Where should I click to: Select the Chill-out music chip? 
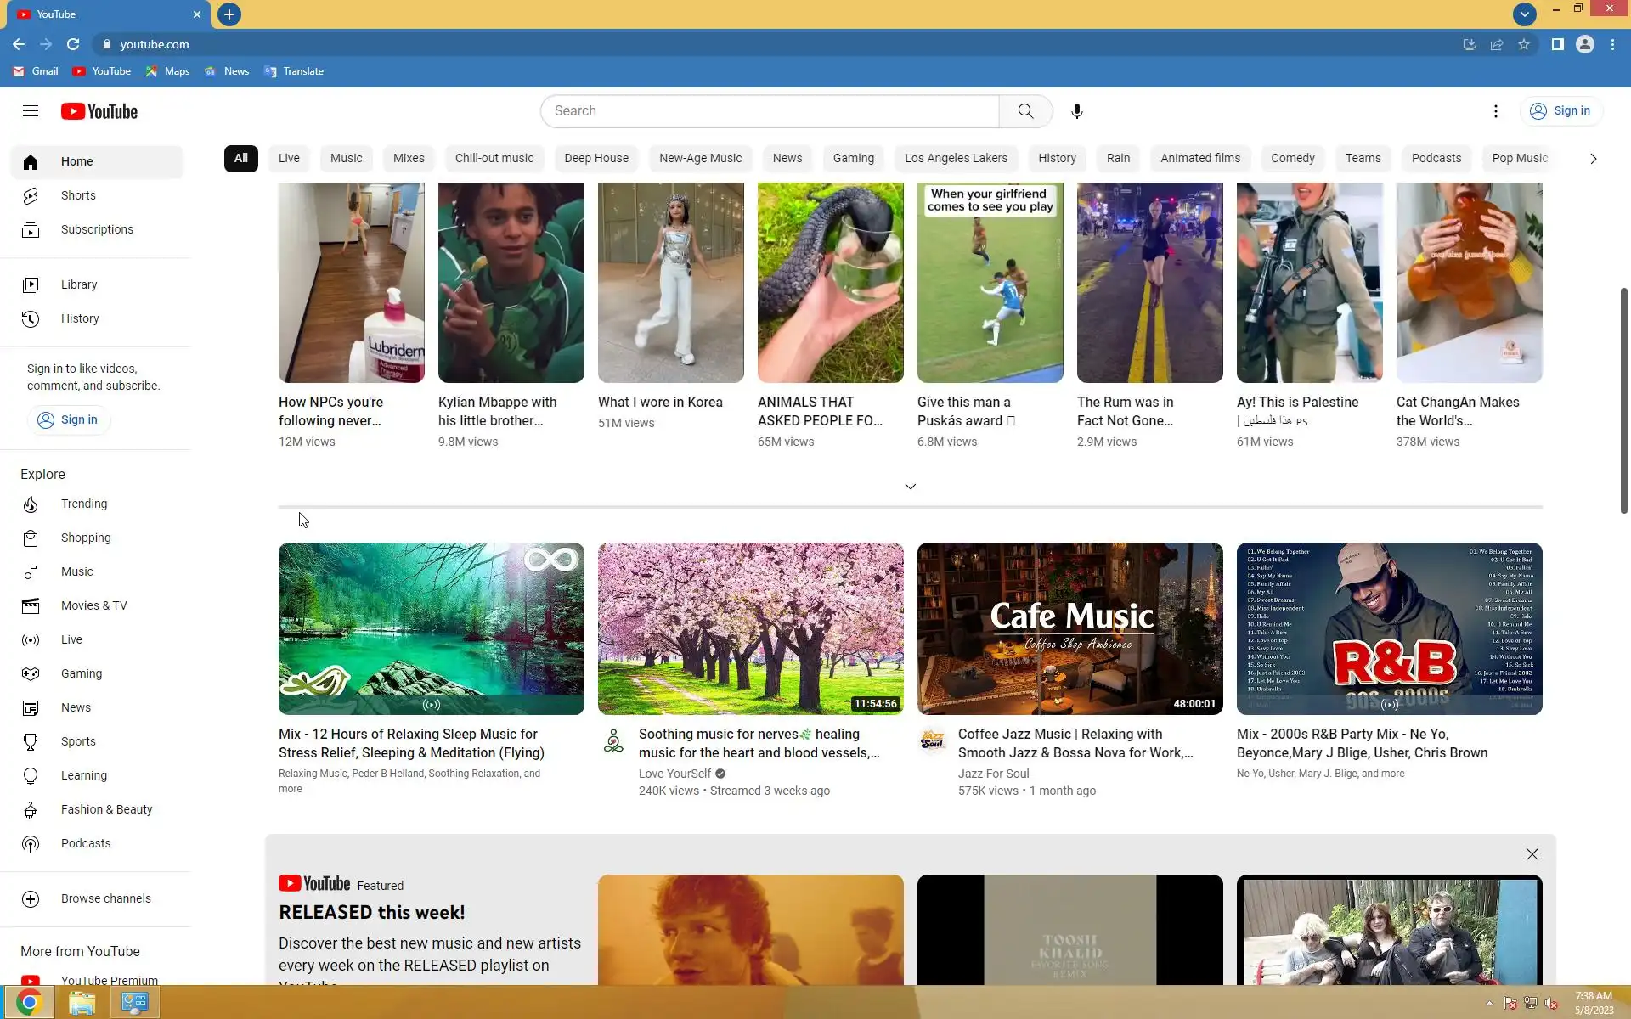(494, 158)
